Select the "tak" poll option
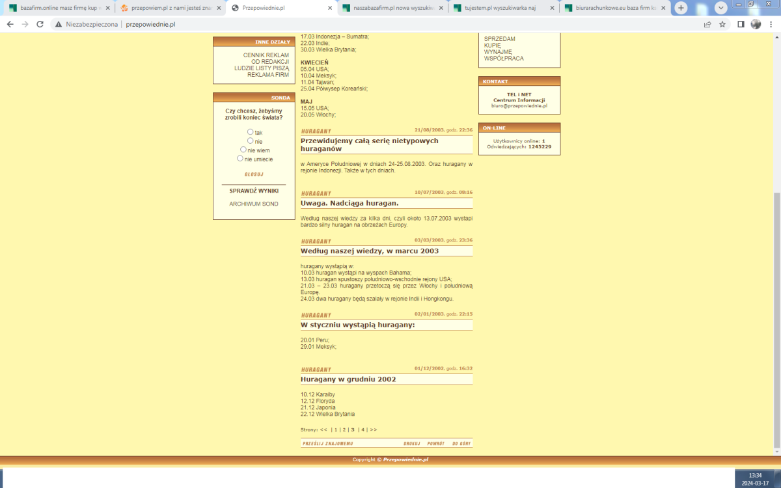The image size is (781, 488). tap(251, 132)
